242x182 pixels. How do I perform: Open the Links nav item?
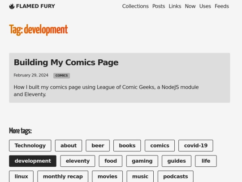point(175,6)
